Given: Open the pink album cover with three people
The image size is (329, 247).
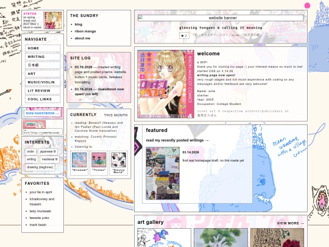Looking at the screenshot, I should pos(99,160).
